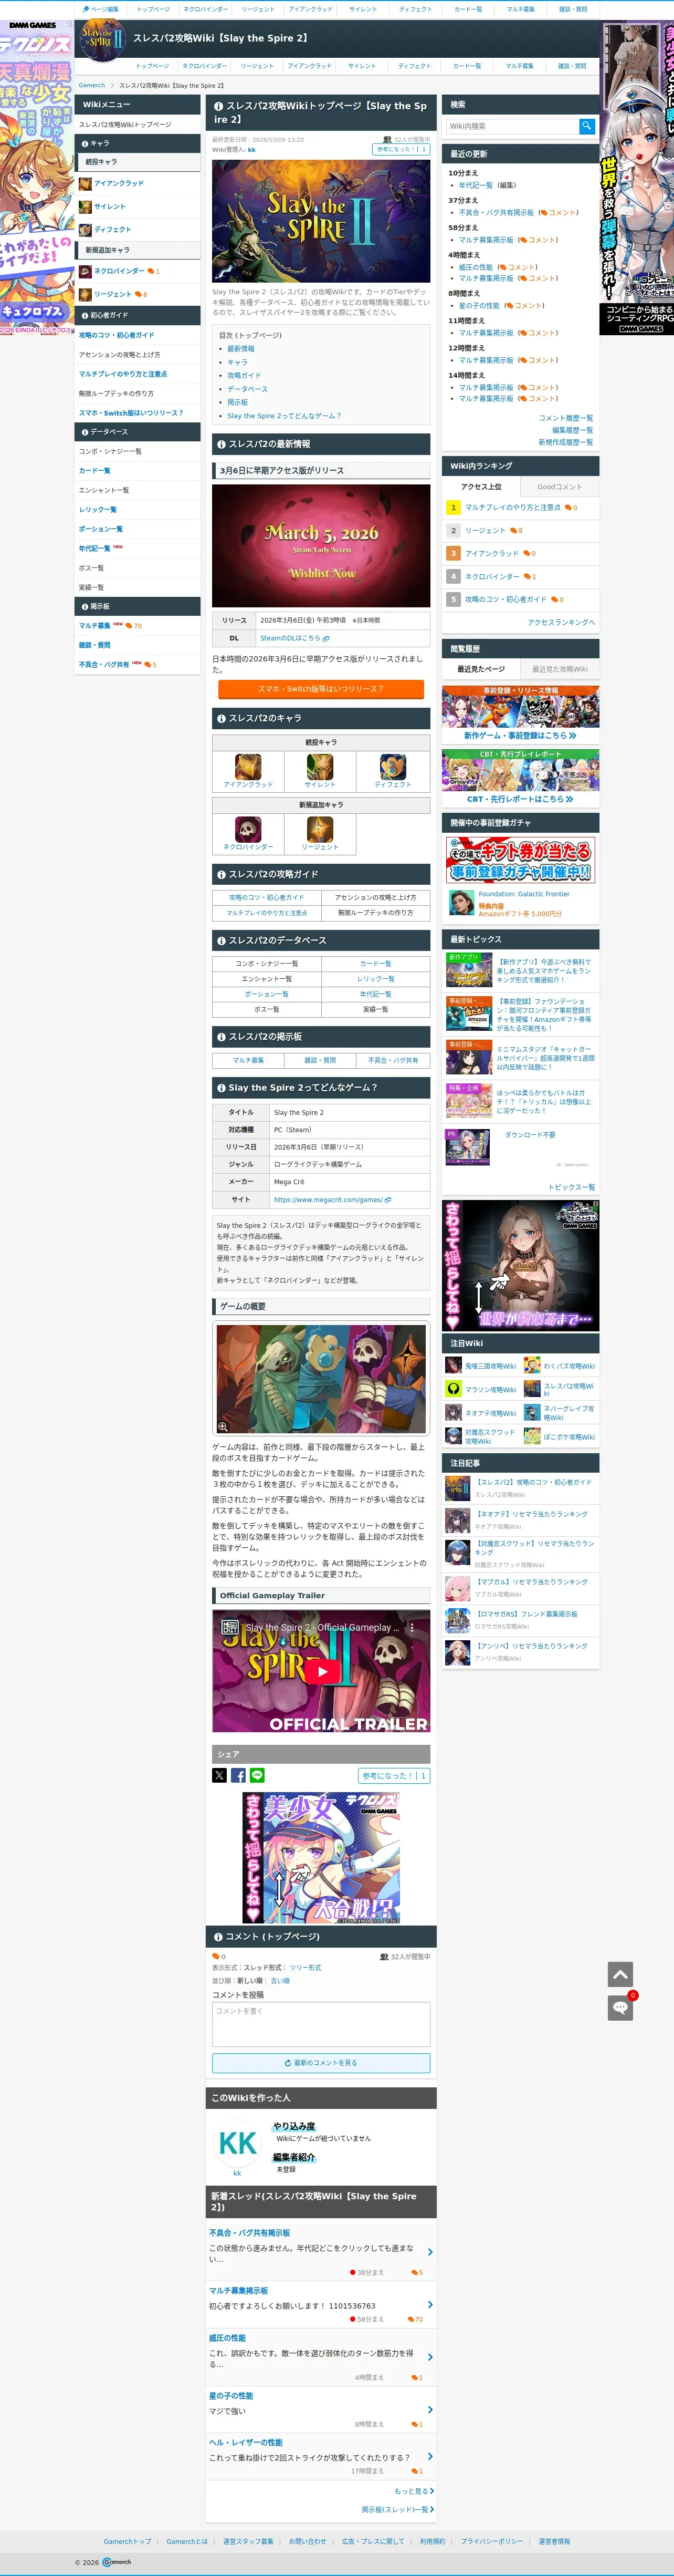The image size is (674, 2576).
Task: Select the 最近見たページ history tab
Action: click(481, 669)
